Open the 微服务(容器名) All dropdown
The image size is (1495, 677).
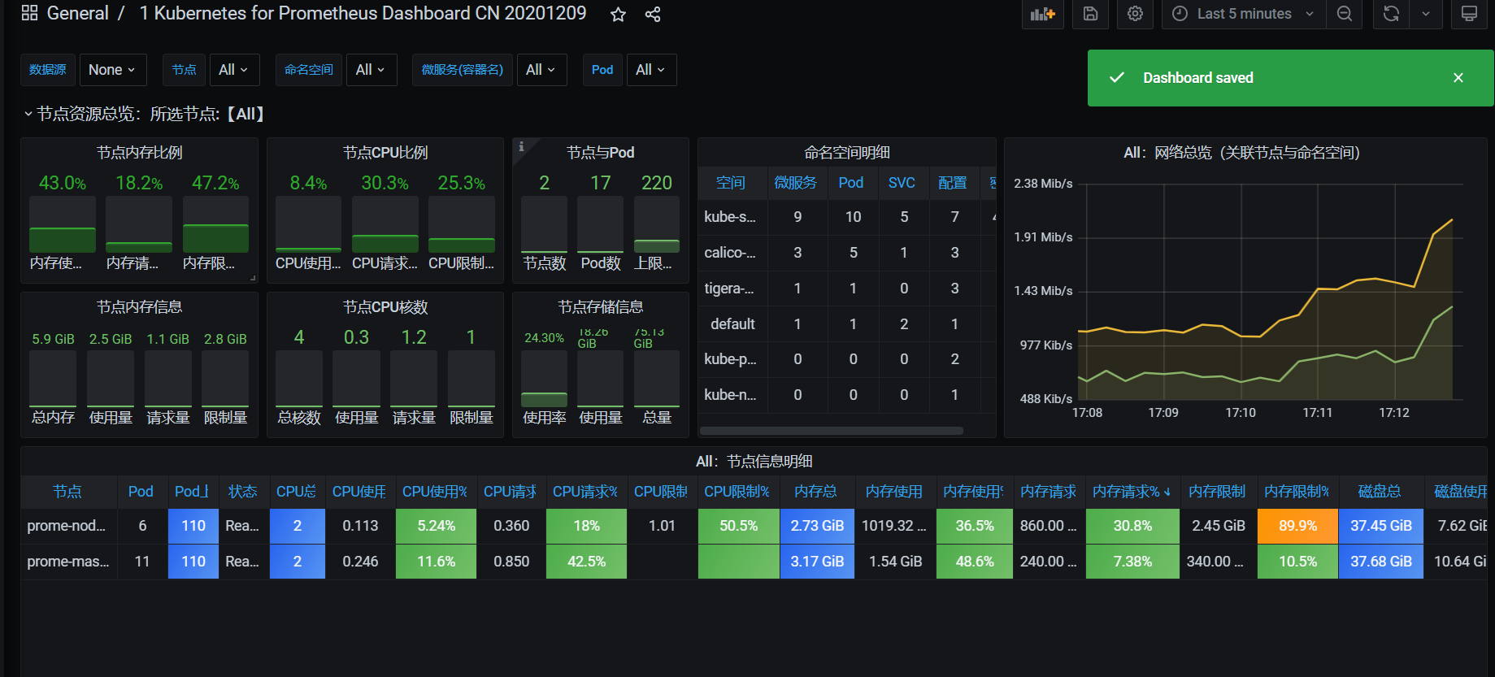[541, 70]
